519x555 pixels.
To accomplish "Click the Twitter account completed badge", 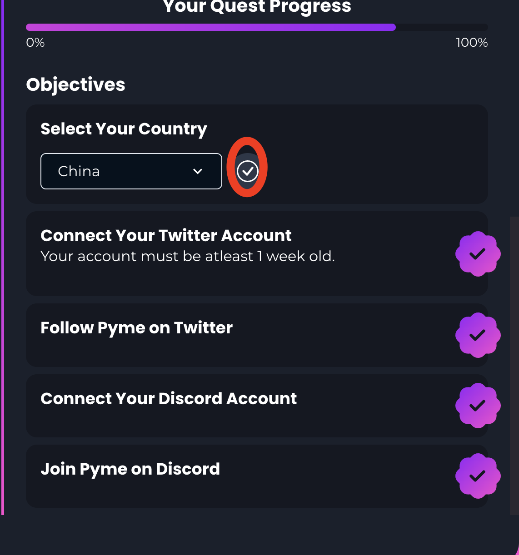I will pos(478,254).
